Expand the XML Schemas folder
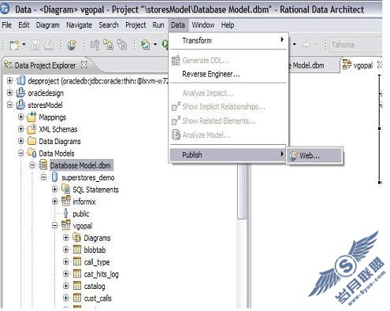 click(x=21, y=129)
